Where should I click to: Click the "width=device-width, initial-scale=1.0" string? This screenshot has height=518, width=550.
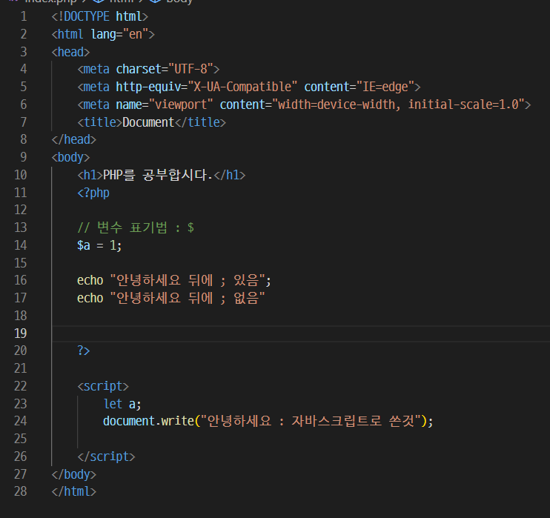click(x=398, y=104)
